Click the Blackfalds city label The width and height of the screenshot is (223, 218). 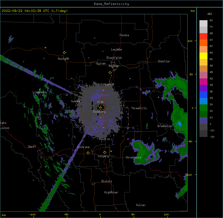(x=114, y=58)
